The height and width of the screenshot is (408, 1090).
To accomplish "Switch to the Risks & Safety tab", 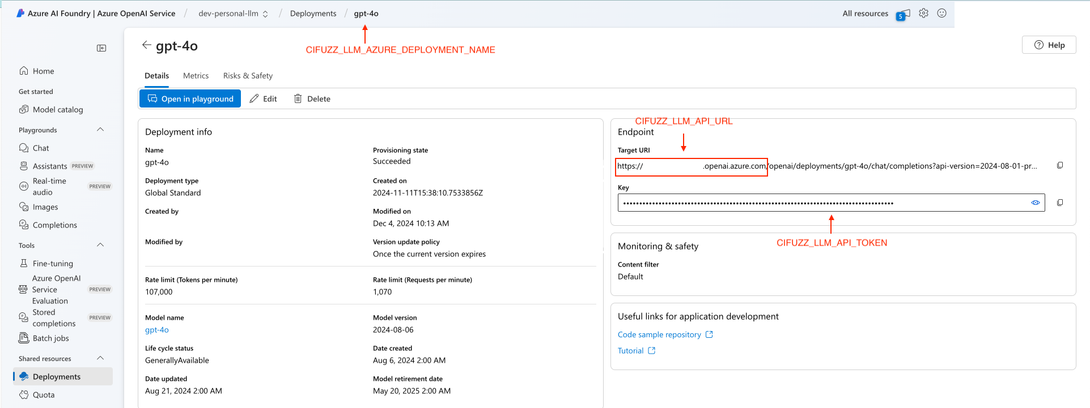I will 248,76.
